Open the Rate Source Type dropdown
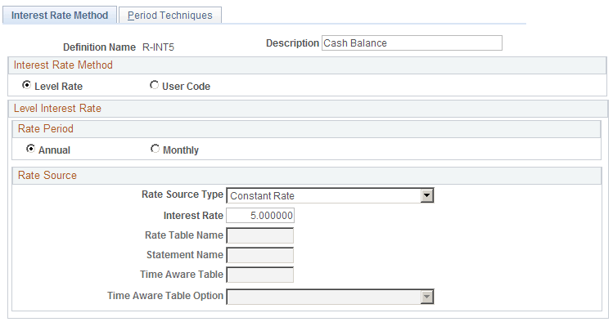Screen dimensions: 613x322 pos(330,195)
